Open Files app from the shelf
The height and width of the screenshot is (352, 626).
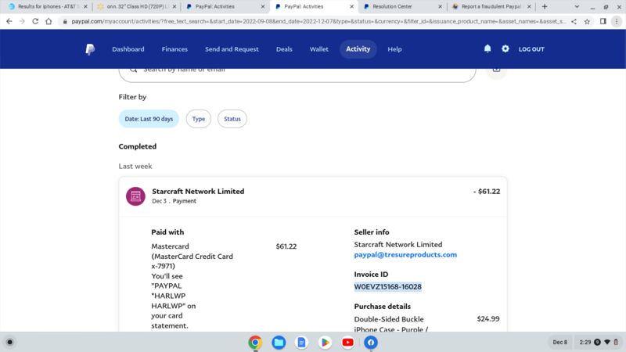(279, 343)
